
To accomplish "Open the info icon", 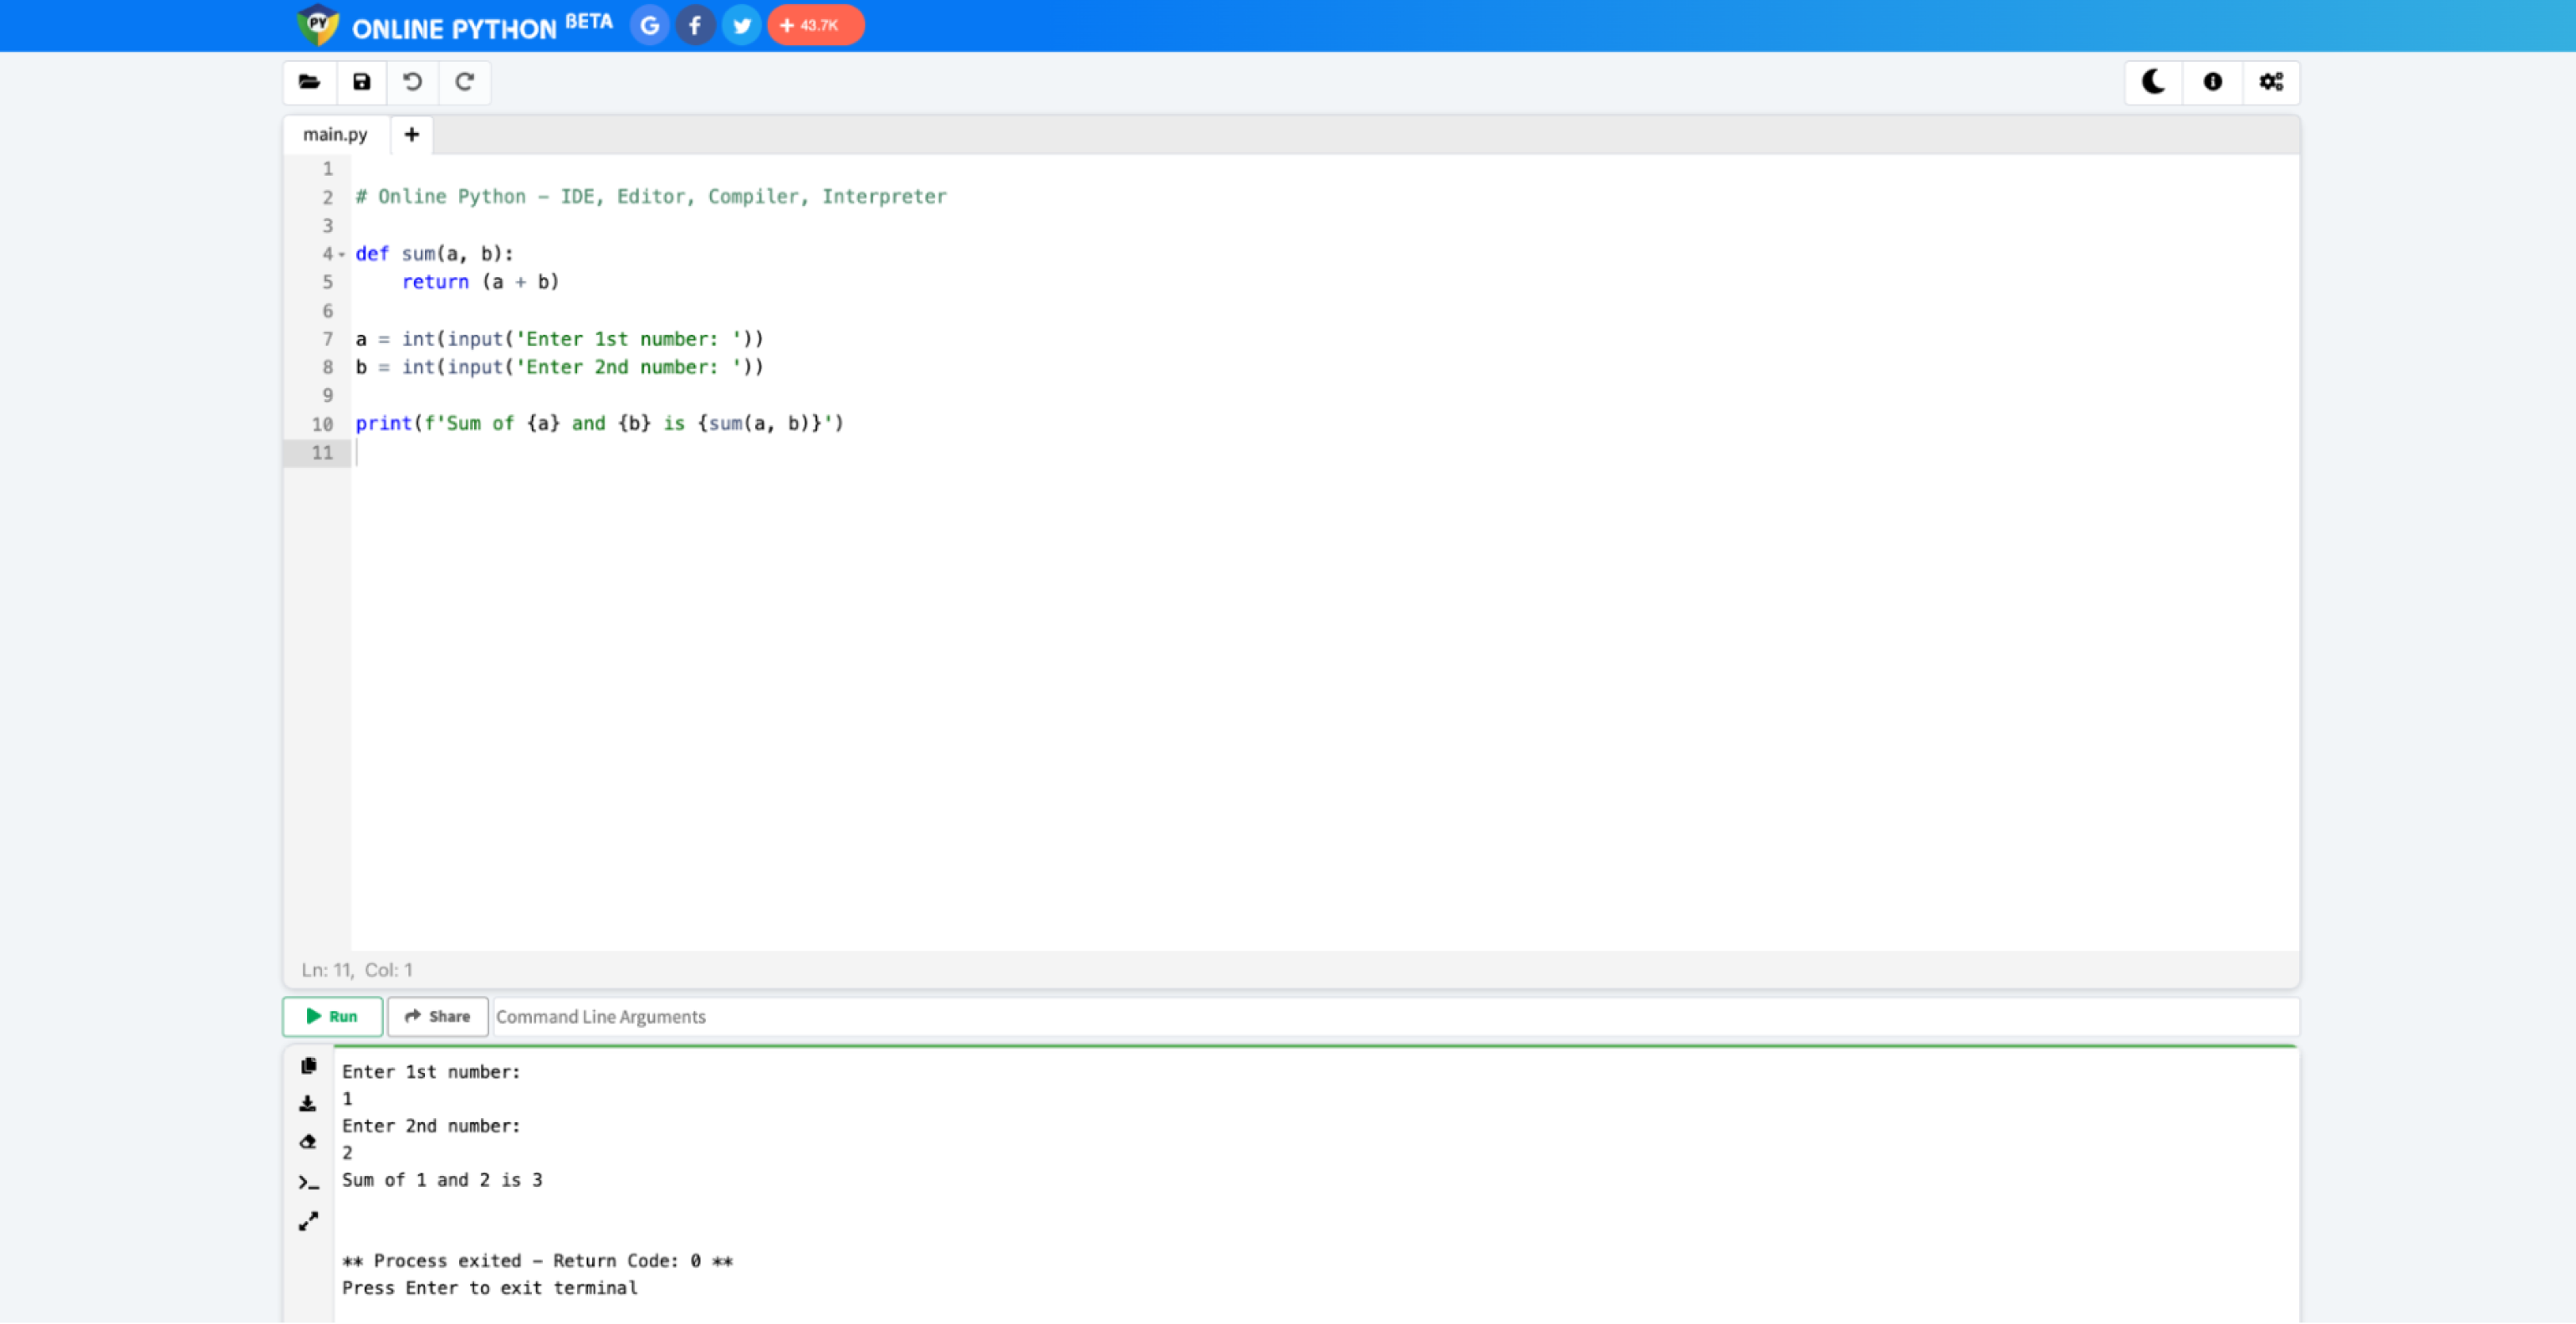I will (x=2213, y=82).
